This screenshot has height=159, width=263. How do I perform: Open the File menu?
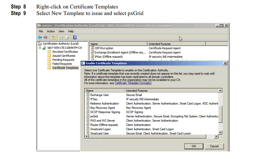(41, 31)
